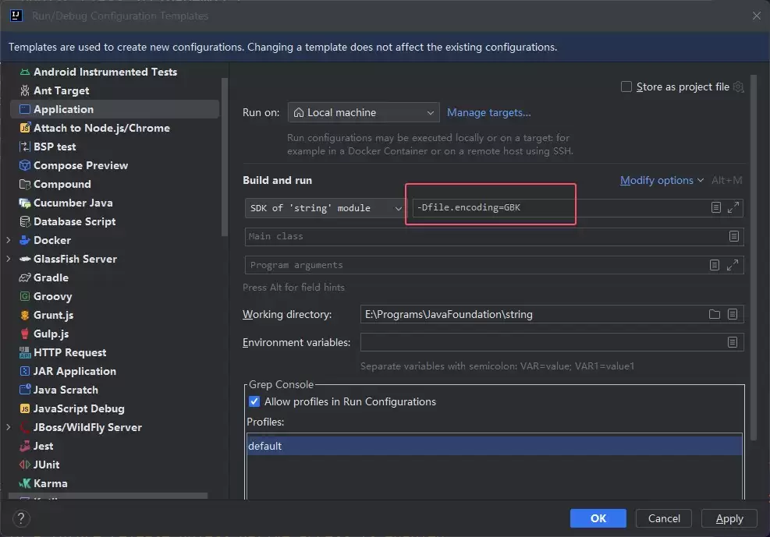Uncheck Allow profiles in Run Configurations
The width and height of the screenshot is (770, 537).
pos(254,401)
